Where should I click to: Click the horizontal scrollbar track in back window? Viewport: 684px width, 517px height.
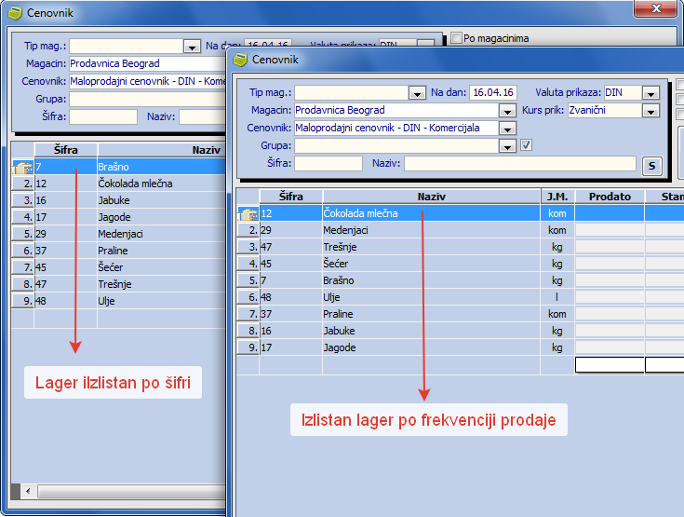point(132,491)
